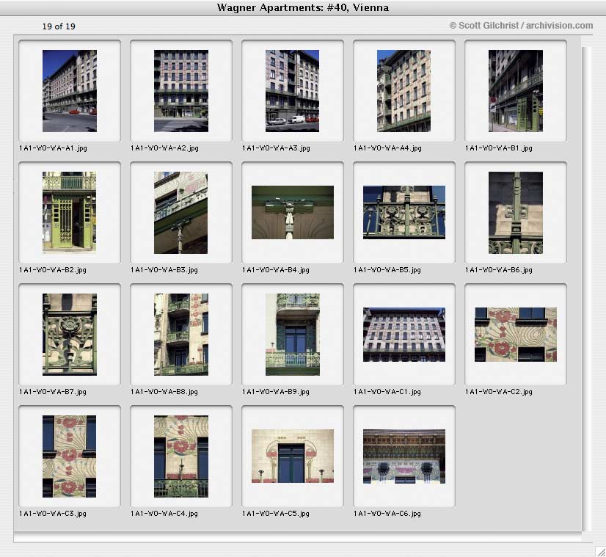Click the filename label 1A1-WO-WA-C1.jpg
This screenshot has height=557, width=606.
(x=387, y=392)
